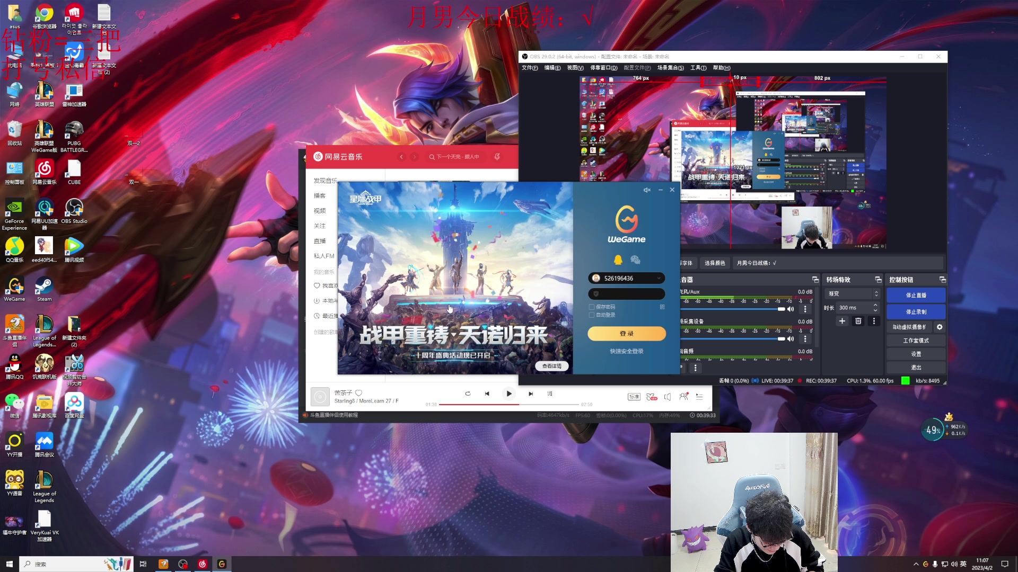
Task: Open QR code login in WeGame
Action: [x=662, y=307]
